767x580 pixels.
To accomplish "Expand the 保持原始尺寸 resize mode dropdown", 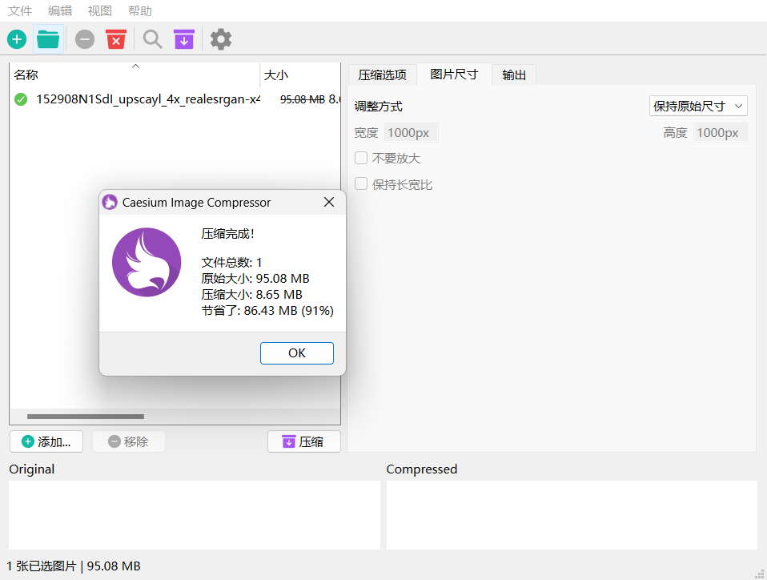I will click(697, 106).
